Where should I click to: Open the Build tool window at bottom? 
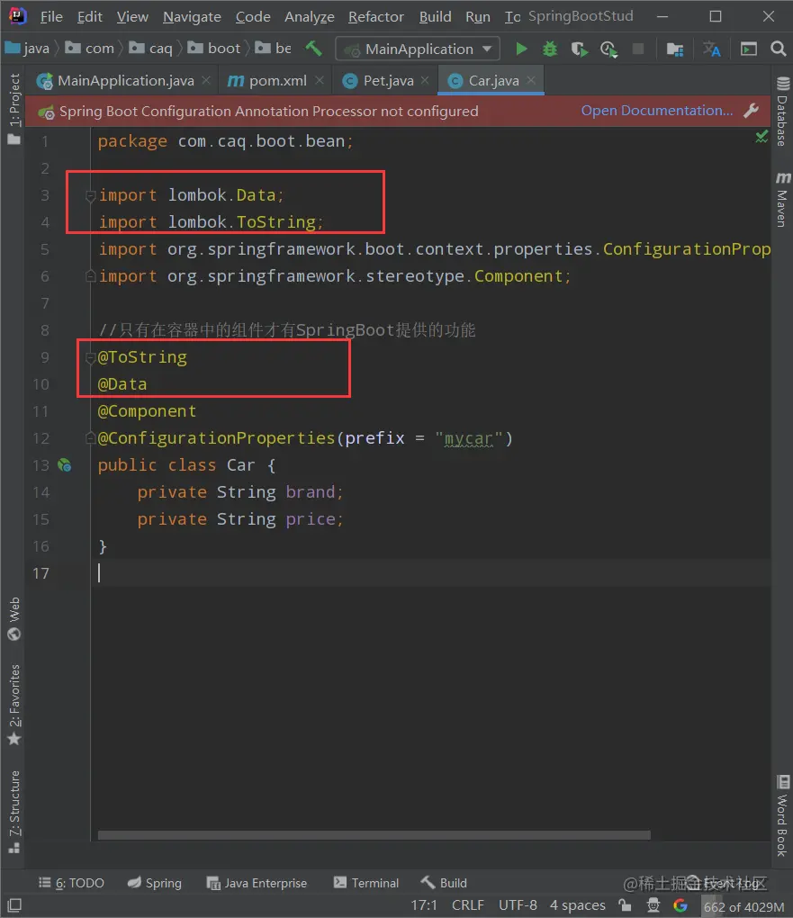(445, 883)
